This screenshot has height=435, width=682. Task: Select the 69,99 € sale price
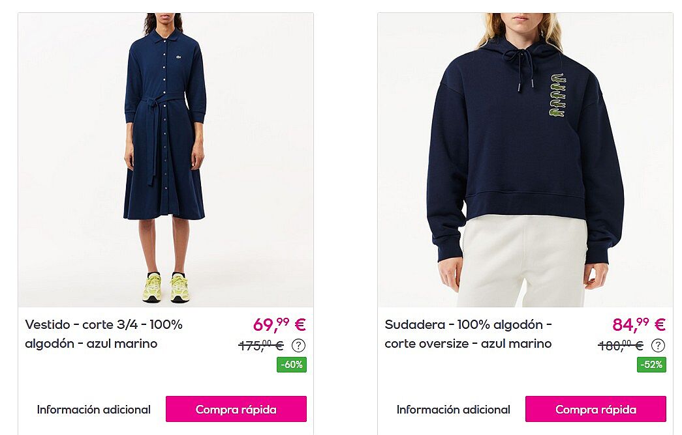[x=280, y=324]
